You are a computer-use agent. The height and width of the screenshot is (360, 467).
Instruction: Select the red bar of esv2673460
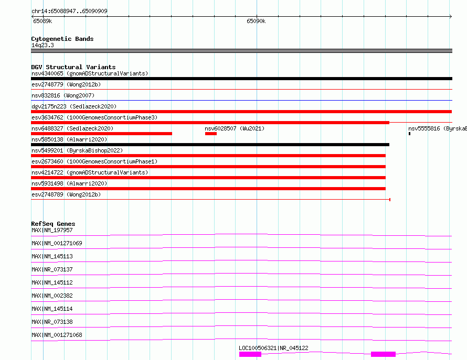point(208,167)
